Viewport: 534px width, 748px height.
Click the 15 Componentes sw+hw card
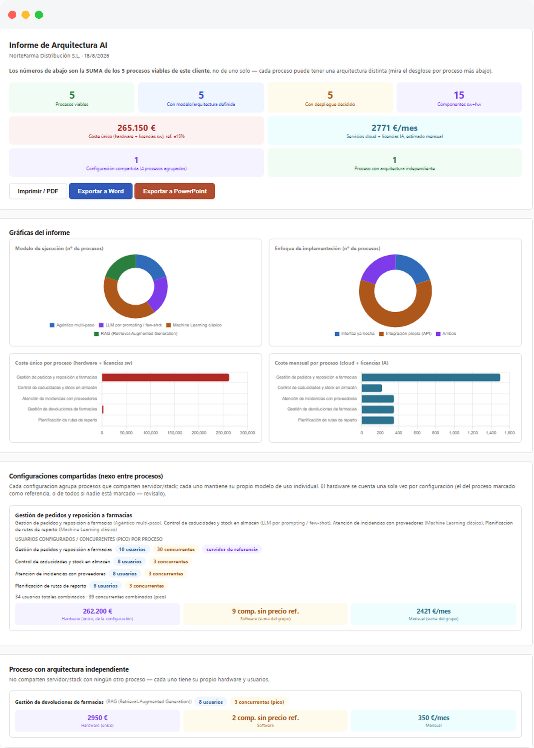[459, 98]
